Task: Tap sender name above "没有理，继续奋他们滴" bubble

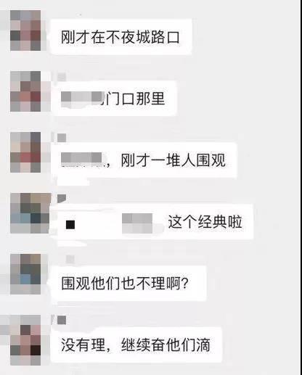Action: (x=62, y=320)
